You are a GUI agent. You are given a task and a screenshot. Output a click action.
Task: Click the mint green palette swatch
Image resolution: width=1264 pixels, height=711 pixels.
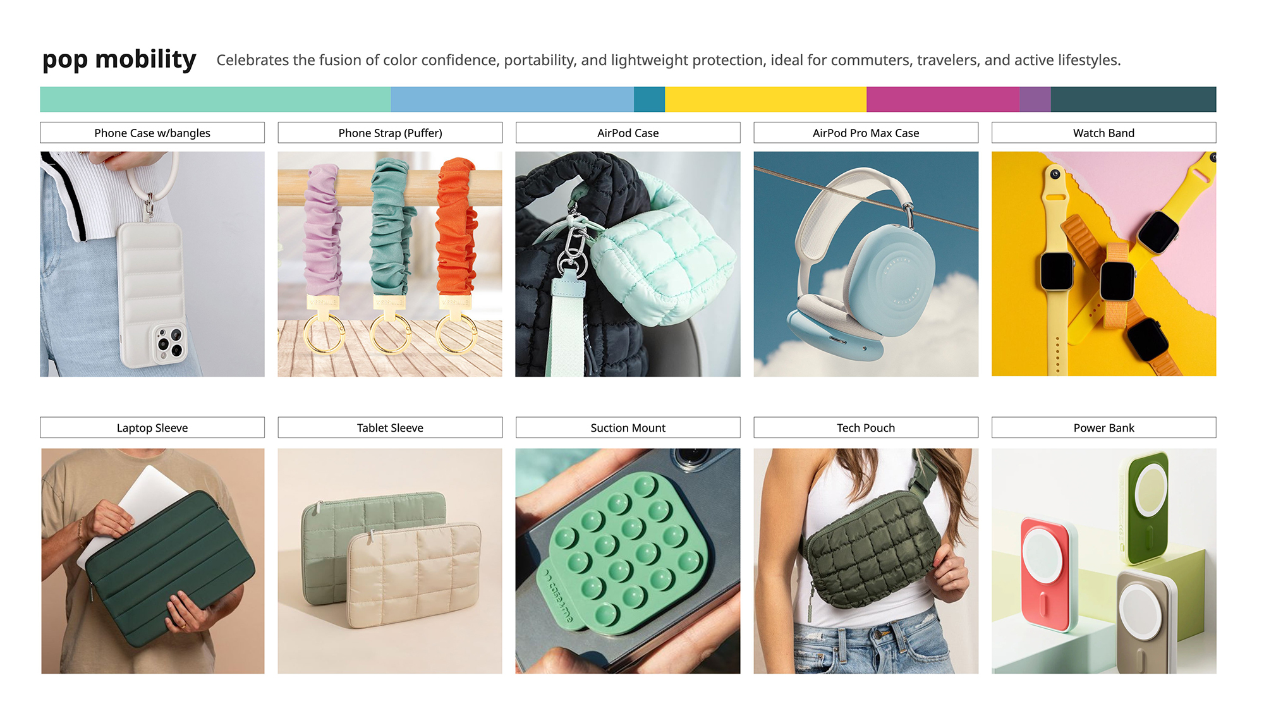coord(216,99)
